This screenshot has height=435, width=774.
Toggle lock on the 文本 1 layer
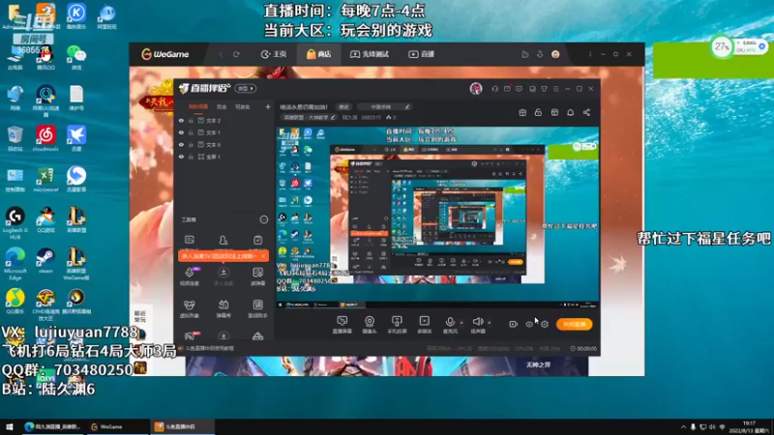[x=191, y=132]
